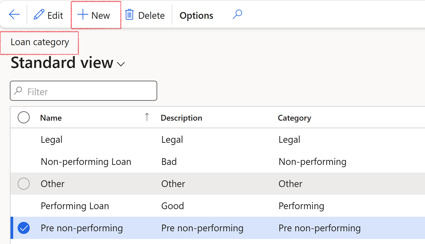
Task: Select the Non-performing Loan row name
Action: 86,162
